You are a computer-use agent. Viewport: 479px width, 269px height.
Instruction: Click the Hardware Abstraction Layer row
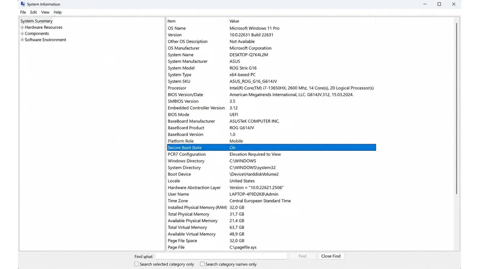pyautogui.click(x=271, y=188)
